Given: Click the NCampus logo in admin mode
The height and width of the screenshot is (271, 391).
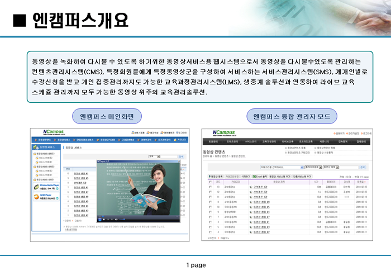Looking at the screenshot, I should pyautogui.click(x=223, y=133).
